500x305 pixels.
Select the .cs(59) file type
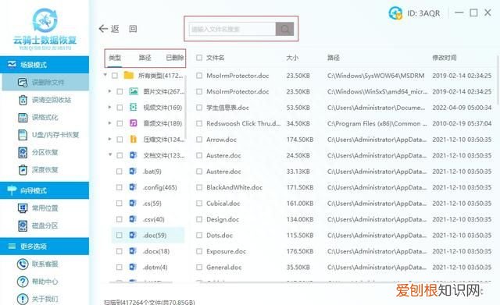coord(152,203)
